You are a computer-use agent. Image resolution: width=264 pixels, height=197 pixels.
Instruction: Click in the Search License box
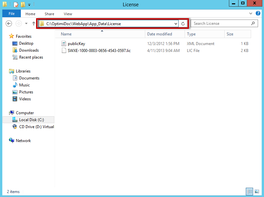click(x=222, y=24)
